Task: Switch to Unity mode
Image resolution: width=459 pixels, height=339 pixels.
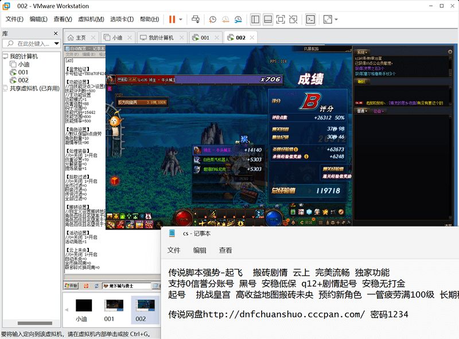Action: pyautogui.click(x=293, y=20)
